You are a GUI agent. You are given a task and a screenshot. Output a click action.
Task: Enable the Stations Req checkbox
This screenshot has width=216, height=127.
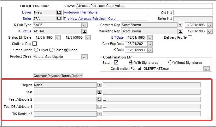35,44
